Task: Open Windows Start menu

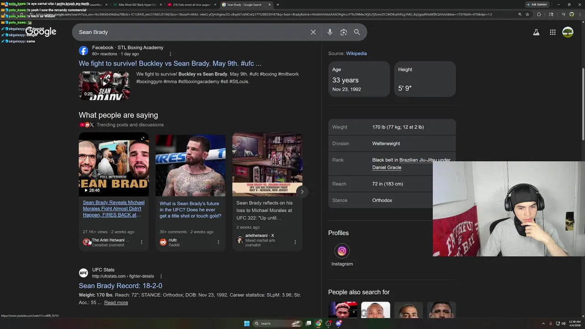Action: click(247, 324)
